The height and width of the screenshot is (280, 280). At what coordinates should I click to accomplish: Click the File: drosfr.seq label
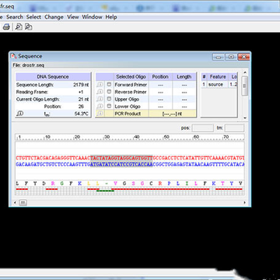pos(29,65)
